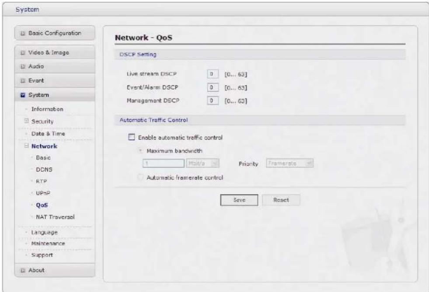
Task: Open the RTP settings page
Action: 41,181
